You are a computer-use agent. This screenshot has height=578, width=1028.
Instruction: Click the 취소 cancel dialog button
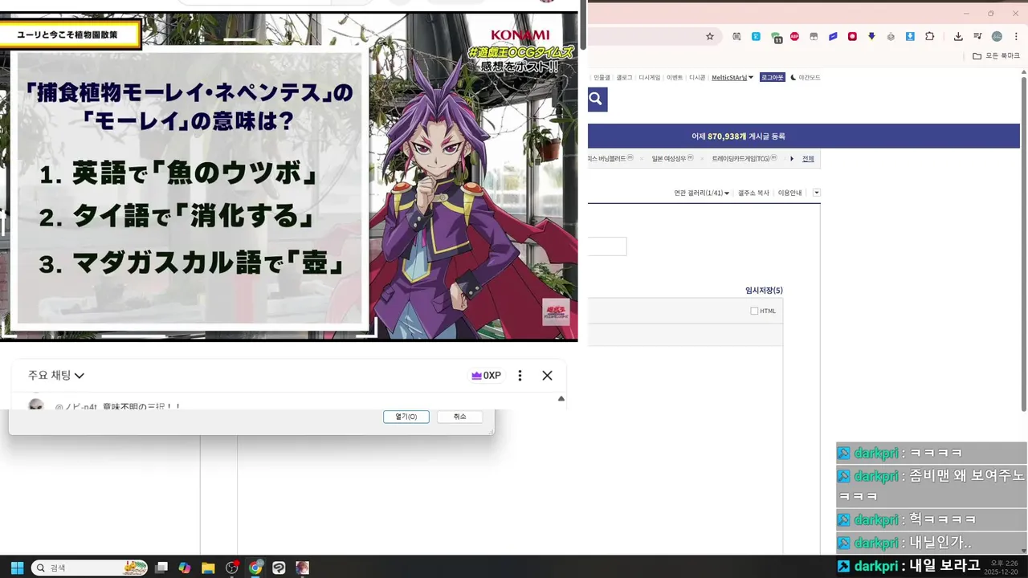459,417
